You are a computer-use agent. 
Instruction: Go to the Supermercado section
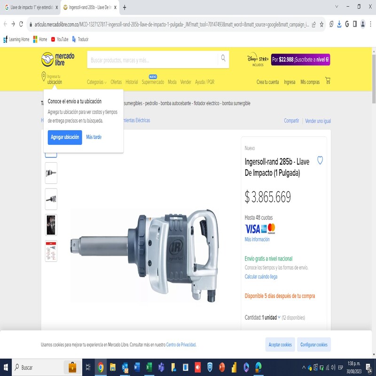click(153, 82)
